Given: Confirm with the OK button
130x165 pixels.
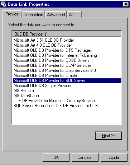Looking at the screenshot, I should [56, 157].
